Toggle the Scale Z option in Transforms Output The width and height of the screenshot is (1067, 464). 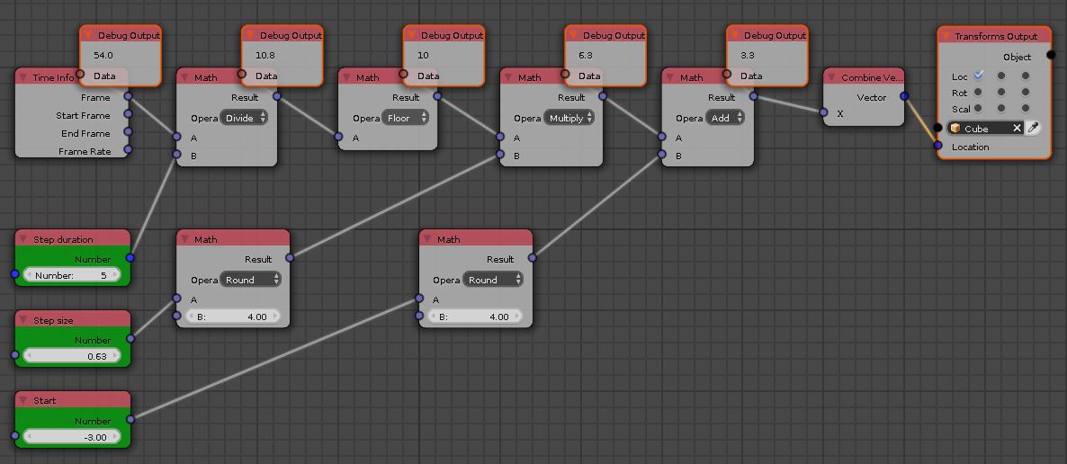(x=1025, y=108)
